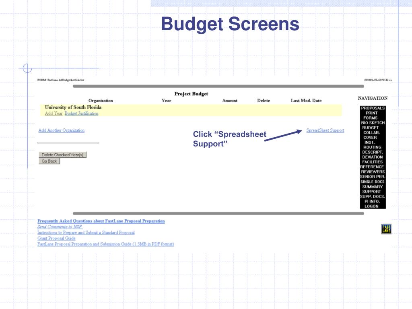Select PROPOSALS in the navigation menu

coord(373,108)
